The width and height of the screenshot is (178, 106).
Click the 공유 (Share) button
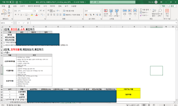[172, 6]
